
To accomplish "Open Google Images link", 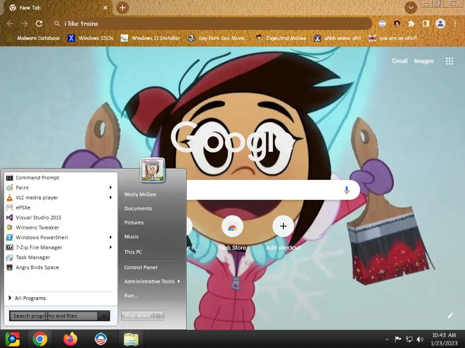I will [x=424, y=61].
